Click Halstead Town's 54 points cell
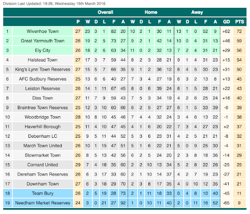 coord(239,60)
